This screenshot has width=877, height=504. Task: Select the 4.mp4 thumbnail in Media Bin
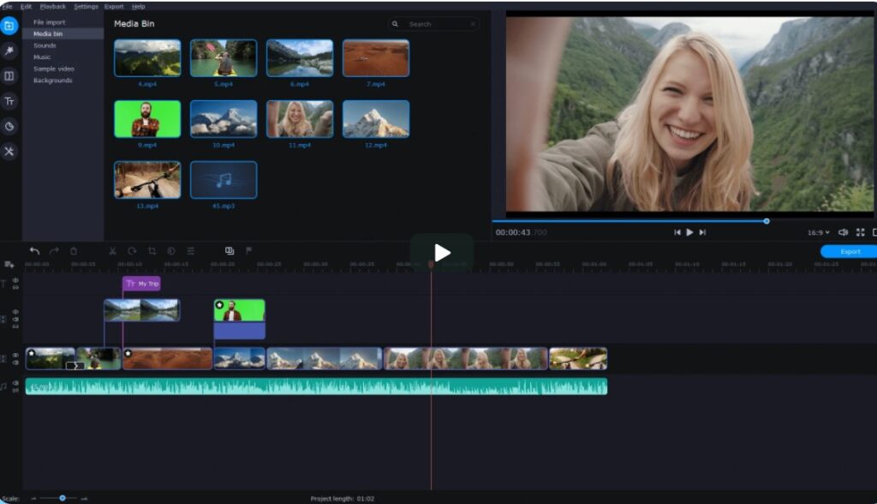tap(147, 57)
